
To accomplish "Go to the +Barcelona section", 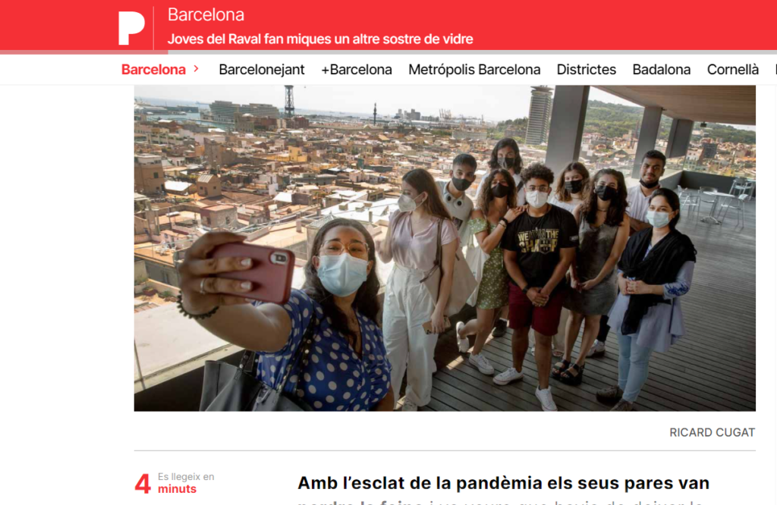I will [357, 69].
